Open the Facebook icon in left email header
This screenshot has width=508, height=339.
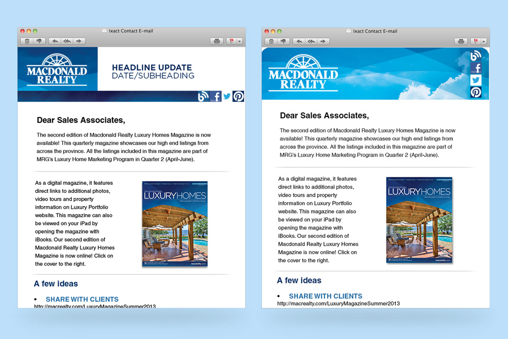tap(215, 96)
